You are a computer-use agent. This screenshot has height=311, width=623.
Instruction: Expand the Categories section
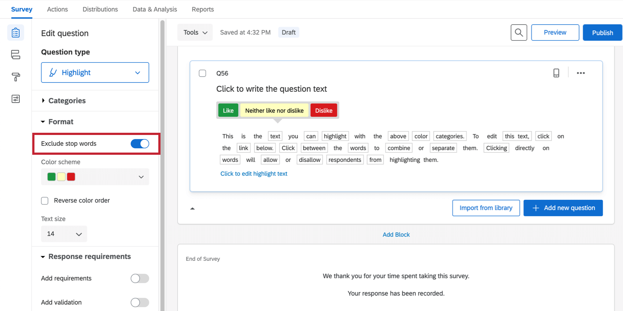(x=63, y=100)
